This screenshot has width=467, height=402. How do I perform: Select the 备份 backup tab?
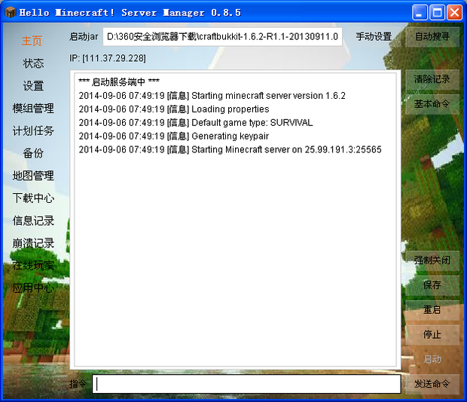pyautogui.click(x=33, y=153)
